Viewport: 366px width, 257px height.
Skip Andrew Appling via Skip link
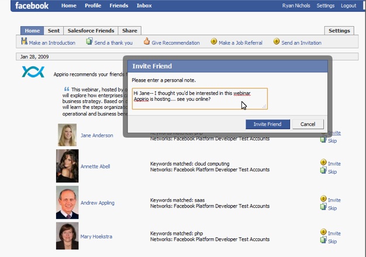click(x=333, y=208)
